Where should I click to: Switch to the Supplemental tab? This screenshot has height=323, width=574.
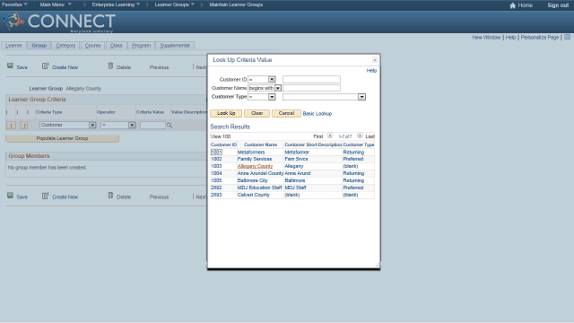click(175, 46)
